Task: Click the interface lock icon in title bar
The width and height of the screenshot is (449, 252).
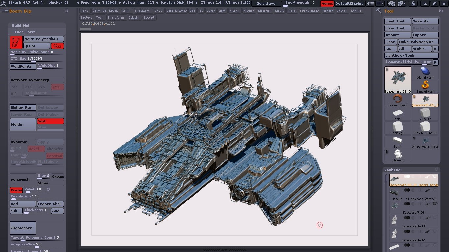Action: [x=413, y=4]
